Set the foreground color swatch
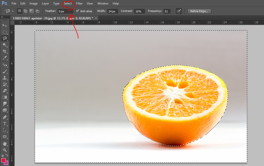Screen dimensions: 264x166 3,160
